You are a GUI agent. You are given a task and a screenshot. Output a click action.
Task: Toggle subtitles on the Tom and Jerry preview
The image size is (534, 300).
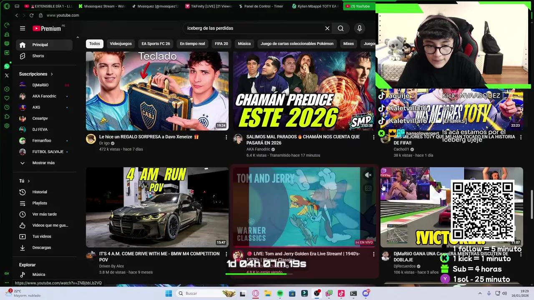pos(368,188)
